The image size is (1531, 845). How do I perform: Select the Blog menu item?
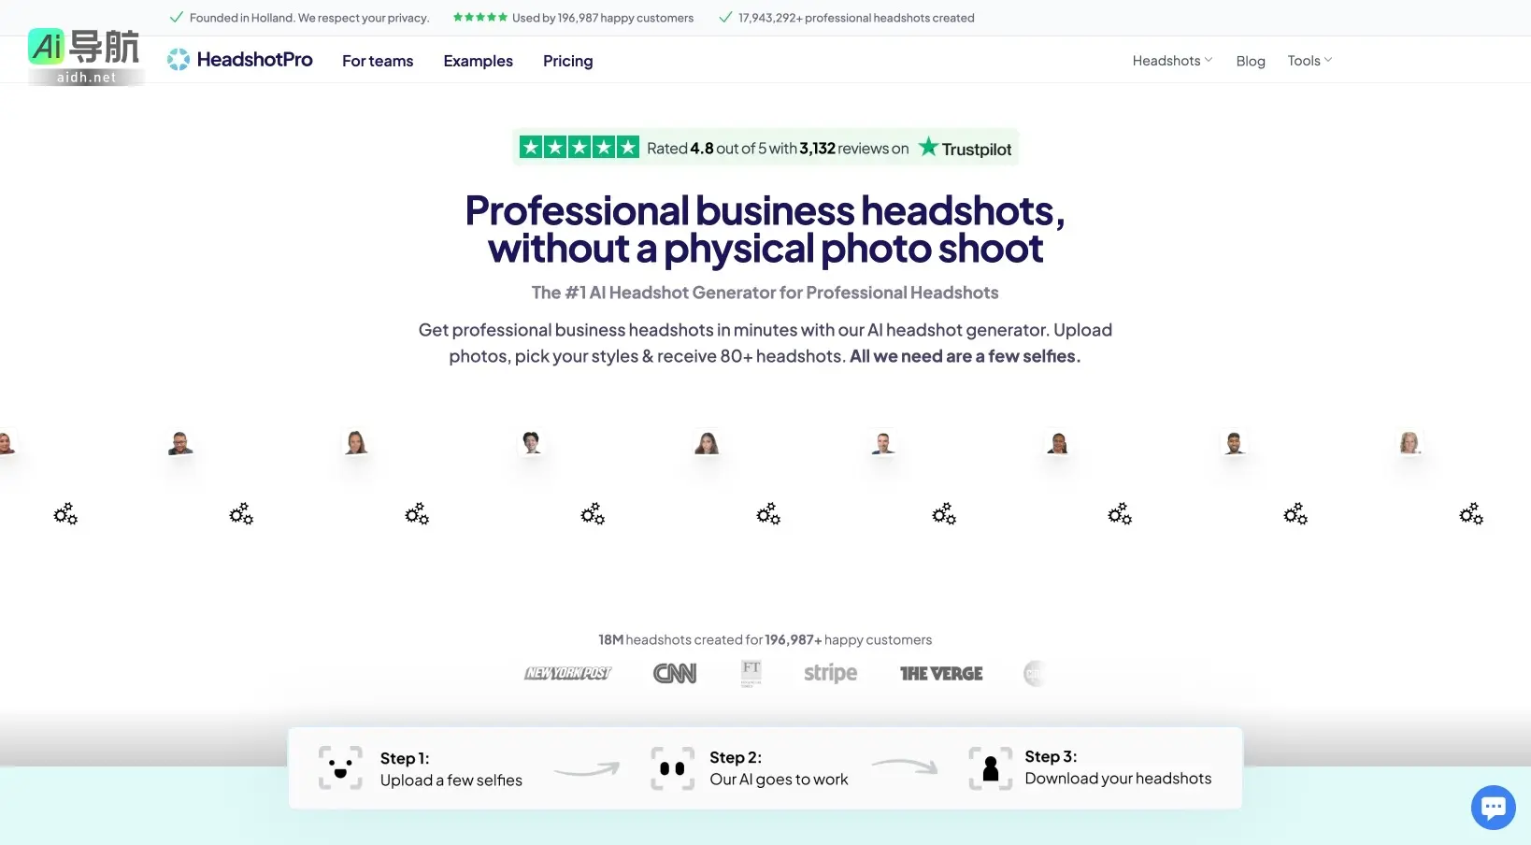[1251, 60]
